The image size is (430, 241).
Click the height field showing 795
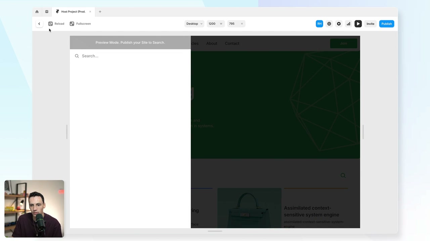[236, 24]
